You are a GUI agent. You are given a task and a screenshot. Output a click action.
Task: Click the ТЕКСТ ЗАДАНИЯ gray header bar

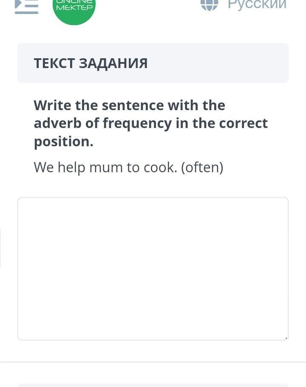coord(221,63)
